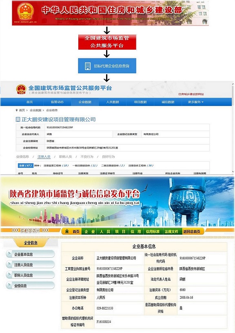
Task: Click 企业信息 in the breadcrumb trail
Action: tap(52, 110)
